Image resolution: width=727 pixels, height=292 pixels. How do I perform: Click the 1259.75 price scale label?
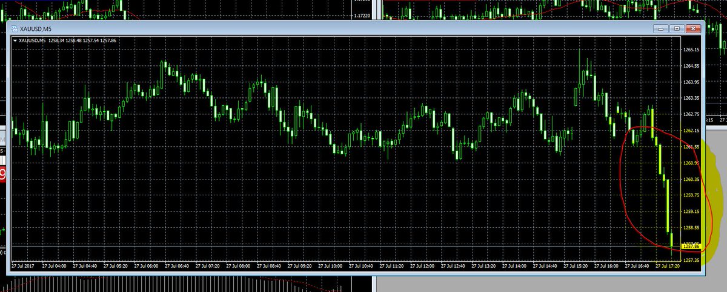[691, 196]
